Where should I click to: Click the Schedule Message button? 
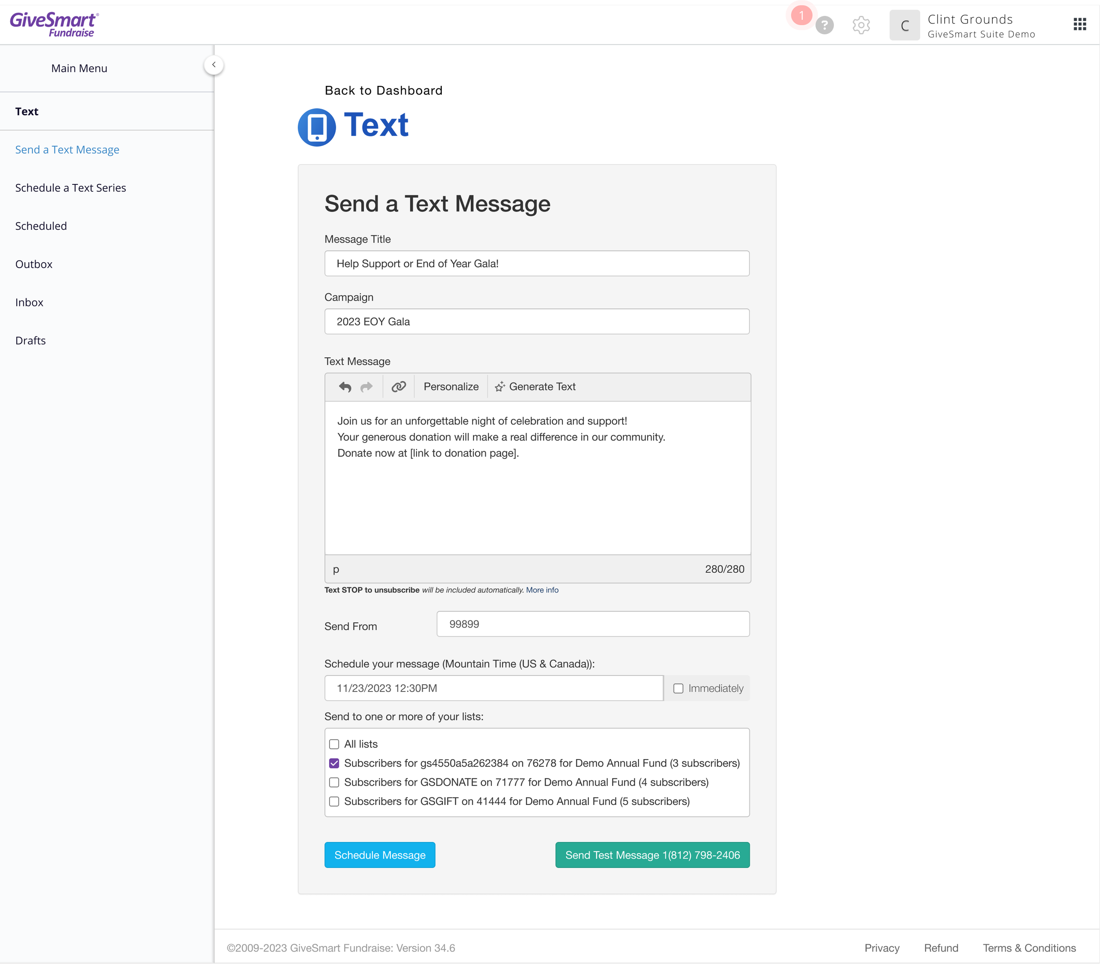pyautogui.click(x=379, y=855)
